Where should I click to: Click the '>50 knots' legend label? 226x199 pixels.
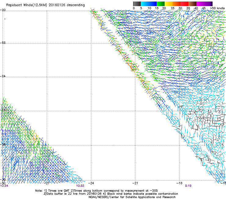[x=217, y=8]
